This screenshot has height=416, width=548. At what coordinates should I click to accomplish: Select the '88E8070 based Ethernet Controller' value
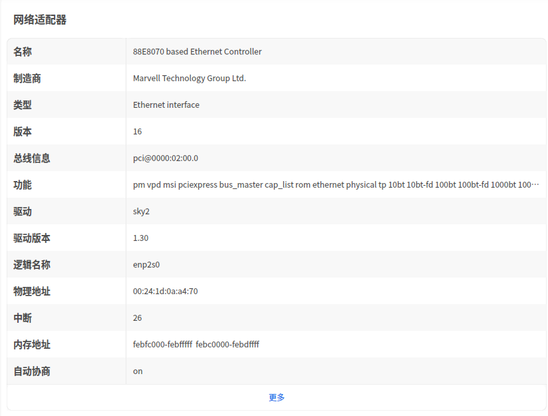pos(197,52)
